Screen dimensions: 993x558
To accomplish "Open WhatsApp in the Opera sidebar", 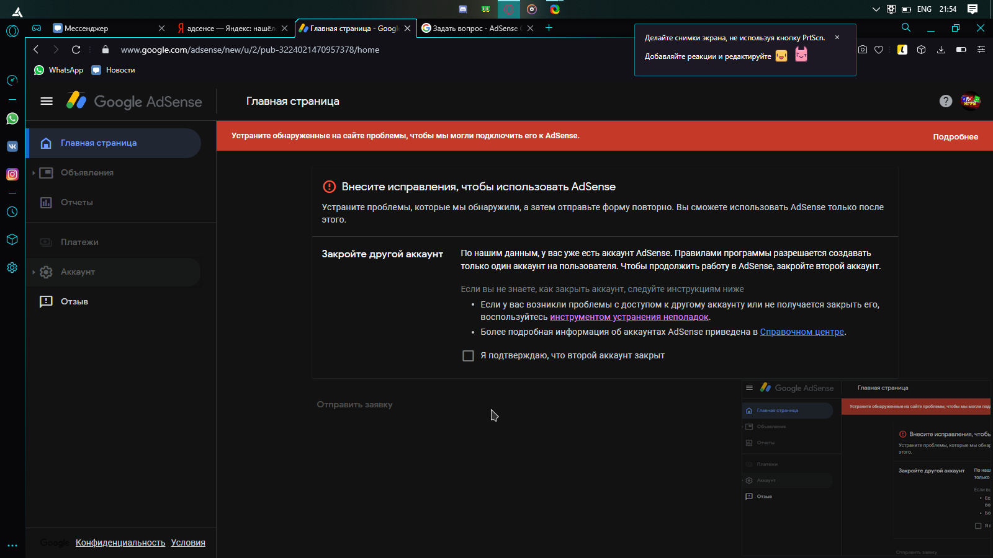I will (x=12, y=118).
